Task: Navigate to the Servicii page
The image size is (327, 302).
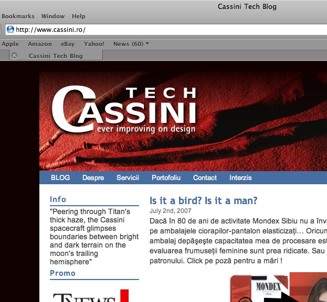Action: pos(128,178)
